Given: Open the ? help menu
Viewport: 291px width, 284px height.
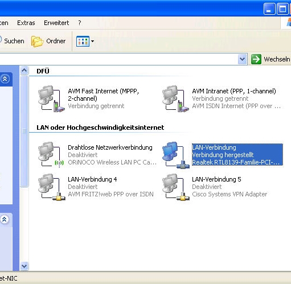Looking at the screenshot, I should tap(80, 23).
